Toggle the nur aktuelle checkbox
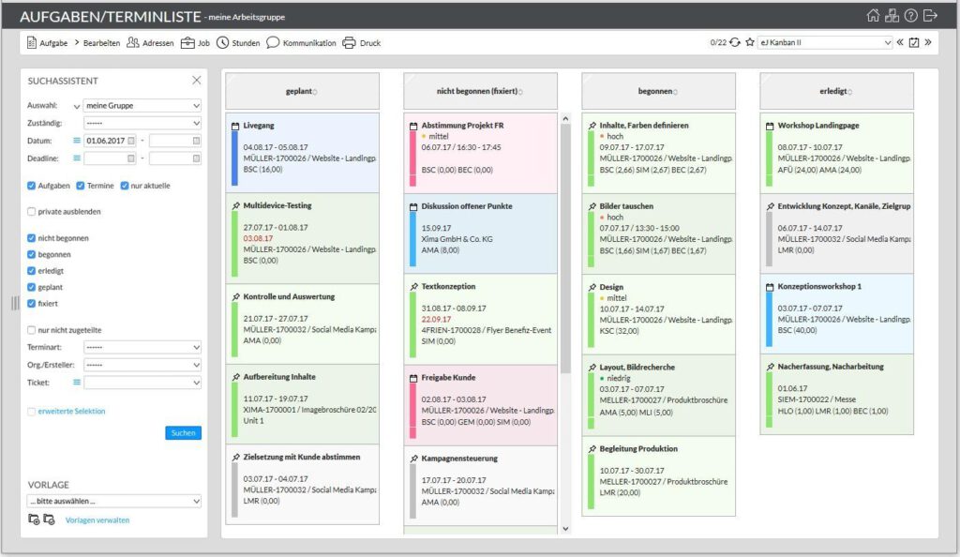The height and width of the screenshot is (557, 960). 125,186
